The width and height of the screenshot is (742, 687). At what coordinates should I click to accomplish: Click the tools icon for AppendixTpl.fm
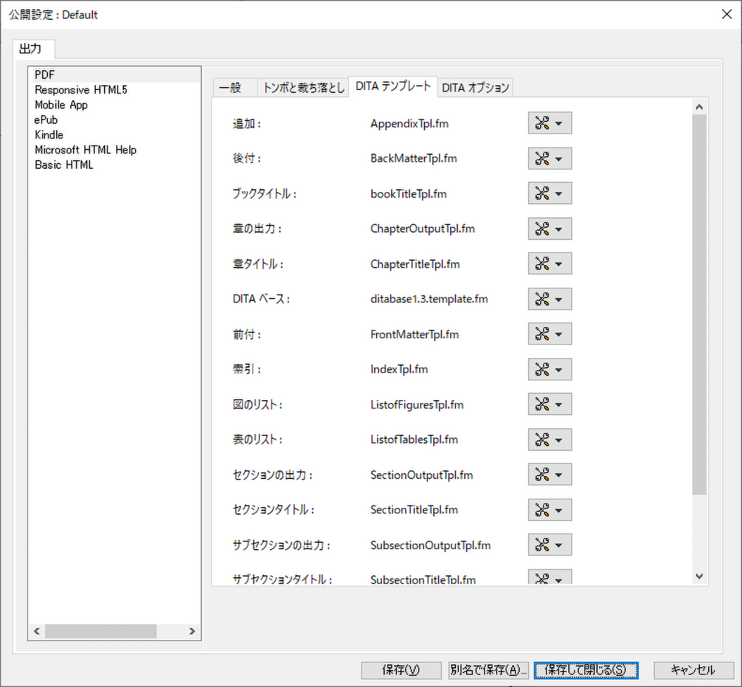[x=542, y=123]
